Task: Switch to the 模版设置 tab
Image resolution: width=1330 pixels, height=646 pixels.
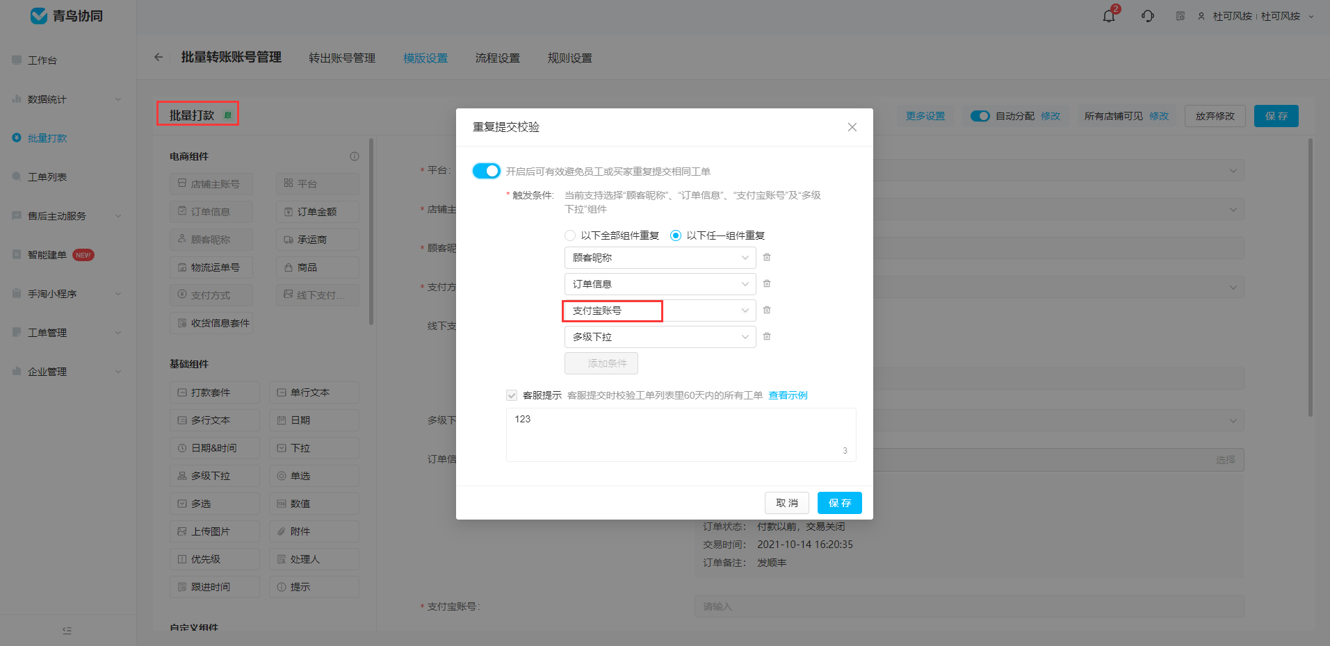Action: (x=425, y=58)
